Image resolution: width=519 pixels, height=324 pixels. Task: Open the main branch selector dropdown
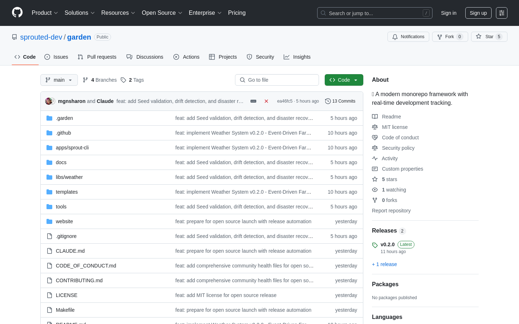coord(59,80)
